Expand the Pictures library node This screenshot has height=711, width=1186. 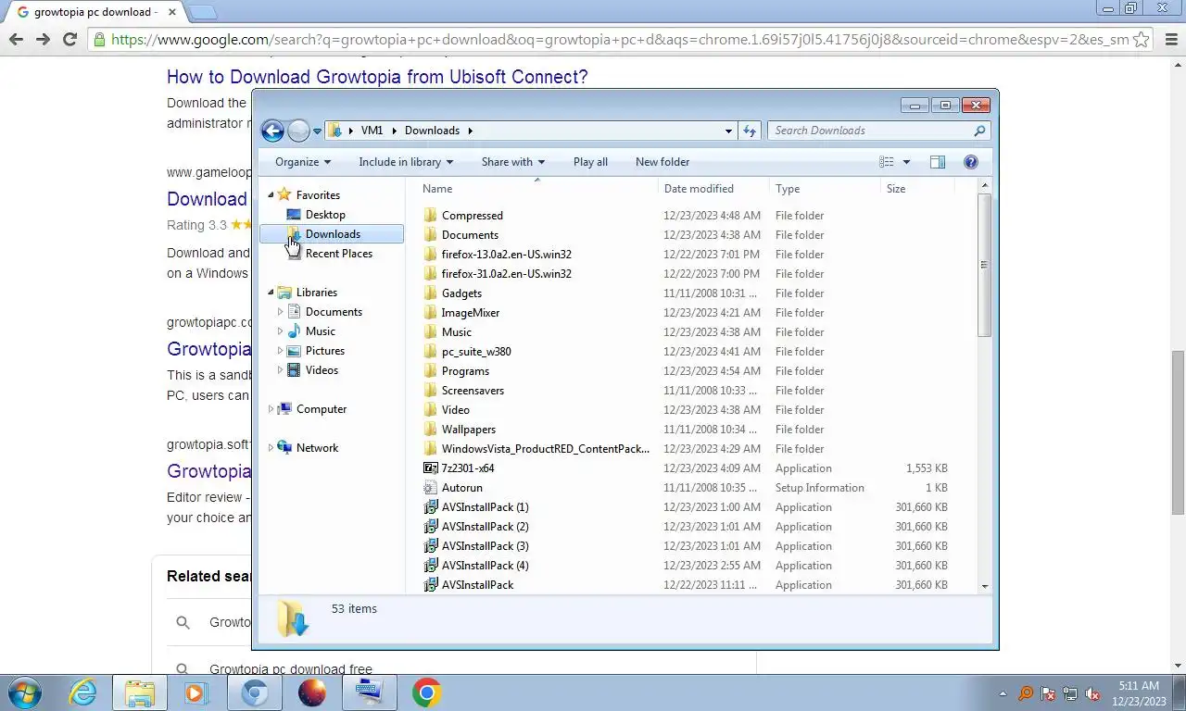(x=281, y=351)
